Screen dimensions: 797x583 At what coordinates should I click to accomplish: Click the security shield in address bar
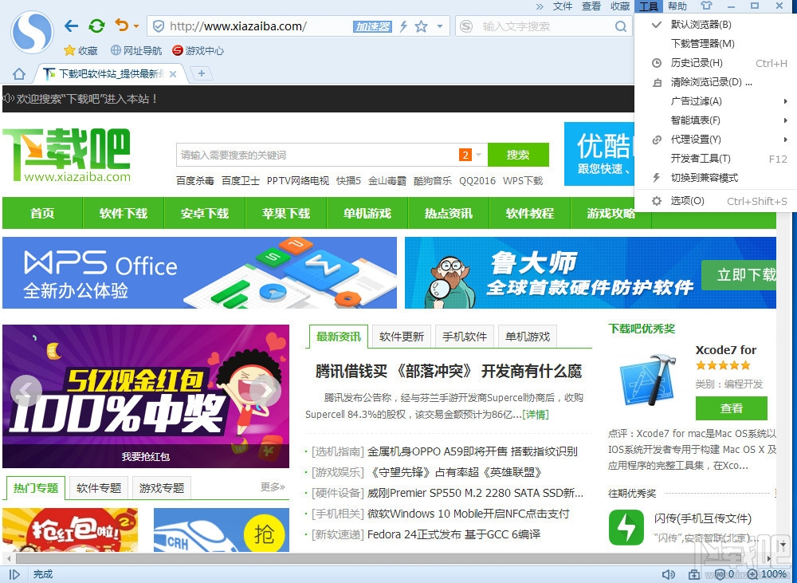click(x=159, y=26)
